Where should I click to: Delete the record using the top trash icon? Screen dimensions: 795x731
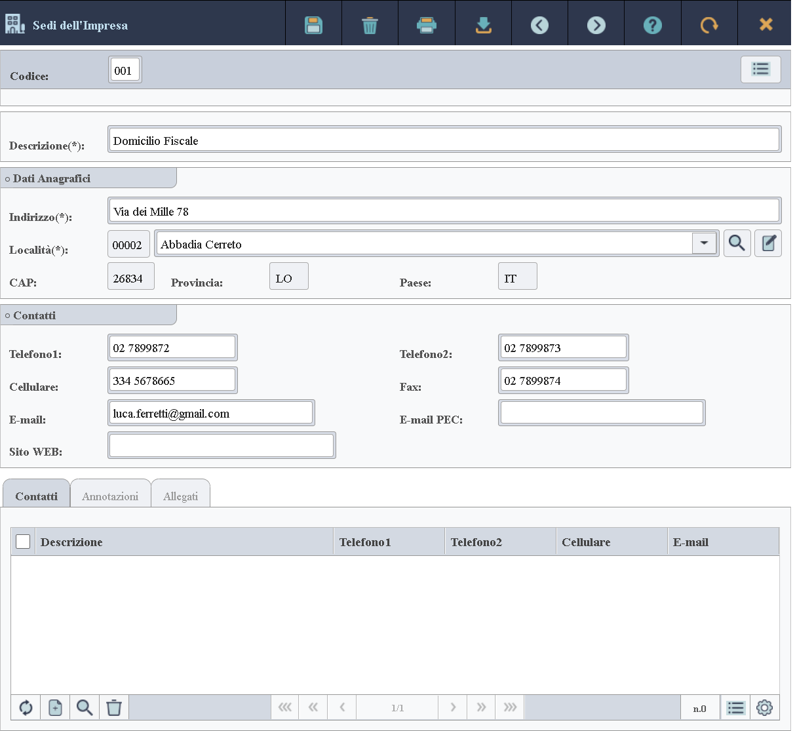point(370,25)
